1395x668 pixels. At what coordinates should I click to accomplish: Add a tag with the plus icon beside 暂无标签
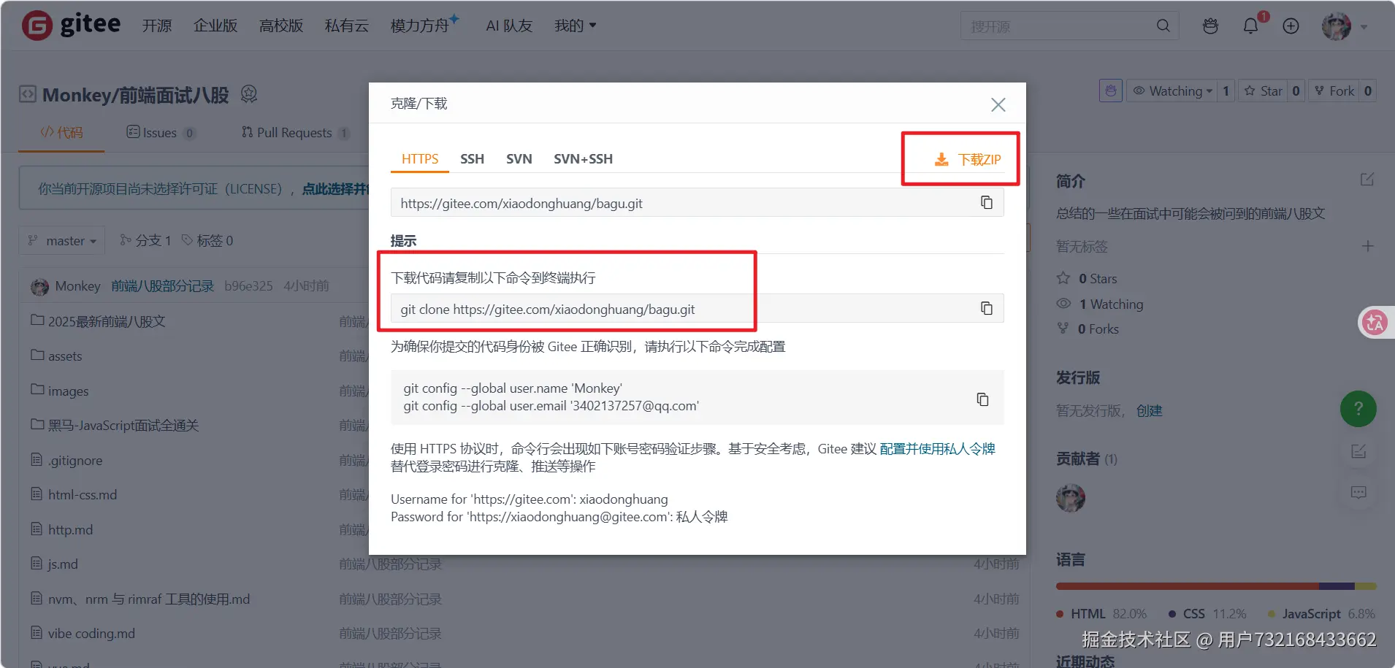coord(1367,246)
